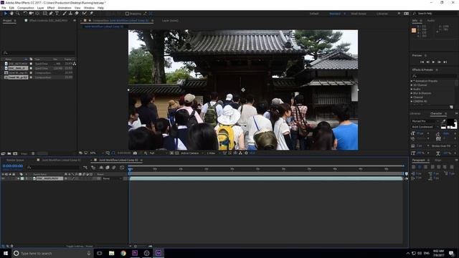The image size is (459, 258).
Task: Enable the Snapping checkbox in toolbar
Action: coord(127,14)
